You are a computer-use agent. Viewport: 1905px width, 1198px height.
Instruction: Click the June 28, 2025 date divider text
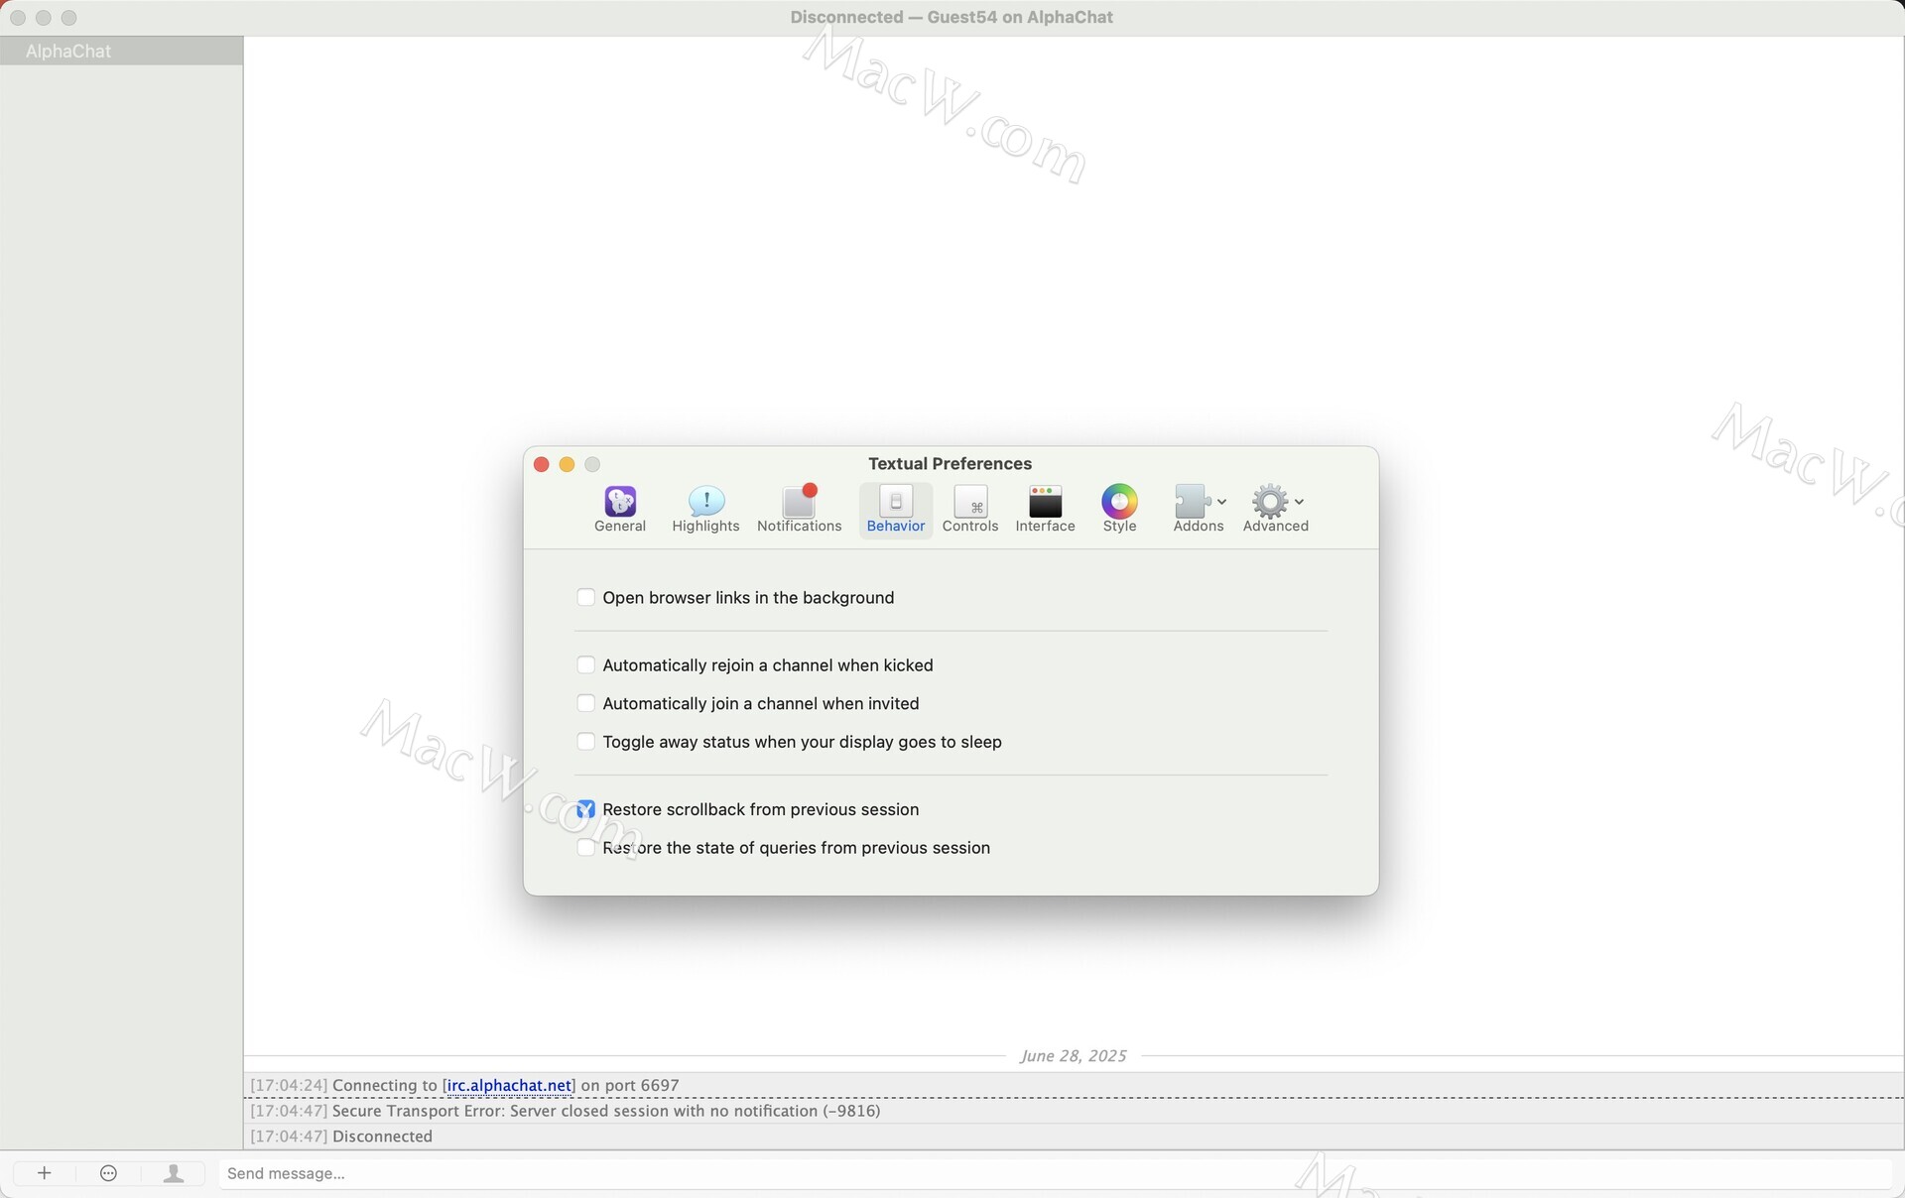tap(1074, 1055)
